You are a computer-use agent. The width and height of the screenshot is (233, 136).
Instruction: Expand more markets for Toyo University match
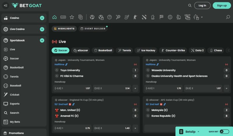[135, 88]
